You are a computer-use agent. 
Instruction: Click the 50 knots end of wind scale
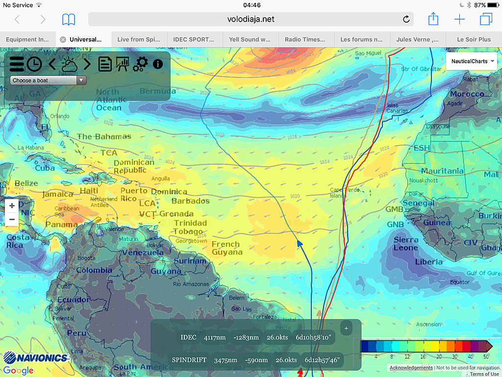pos(489,347)
